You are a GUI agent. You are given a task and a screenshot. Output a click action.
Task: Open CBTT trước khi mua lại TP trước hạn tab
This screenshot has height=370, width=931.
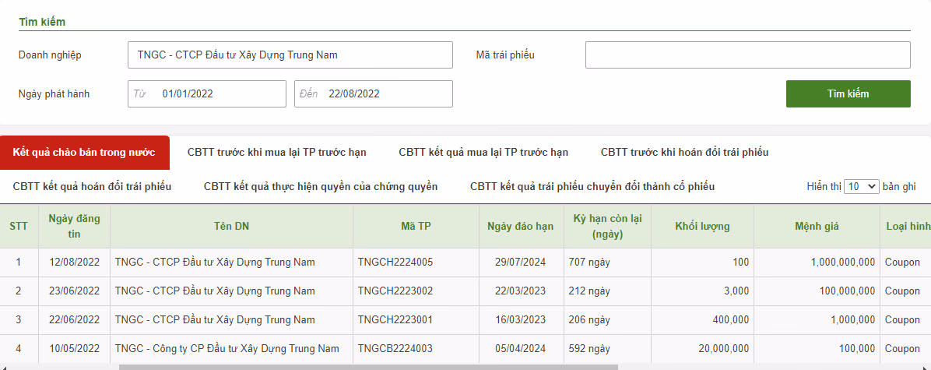coord(276,152)
